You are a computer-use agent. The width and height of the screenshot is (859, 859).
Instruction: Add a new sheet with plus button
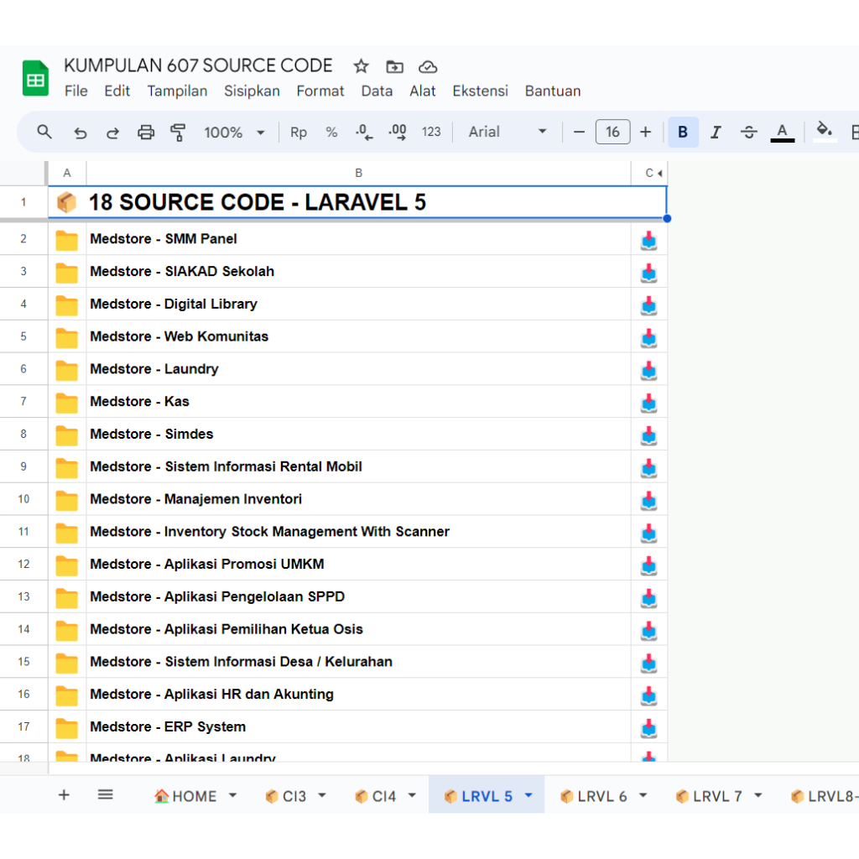point(64,794)
